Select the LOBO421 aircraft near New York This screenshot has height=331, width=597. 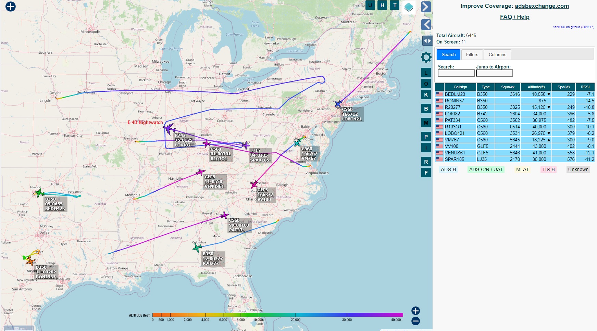tap(338, 104)
